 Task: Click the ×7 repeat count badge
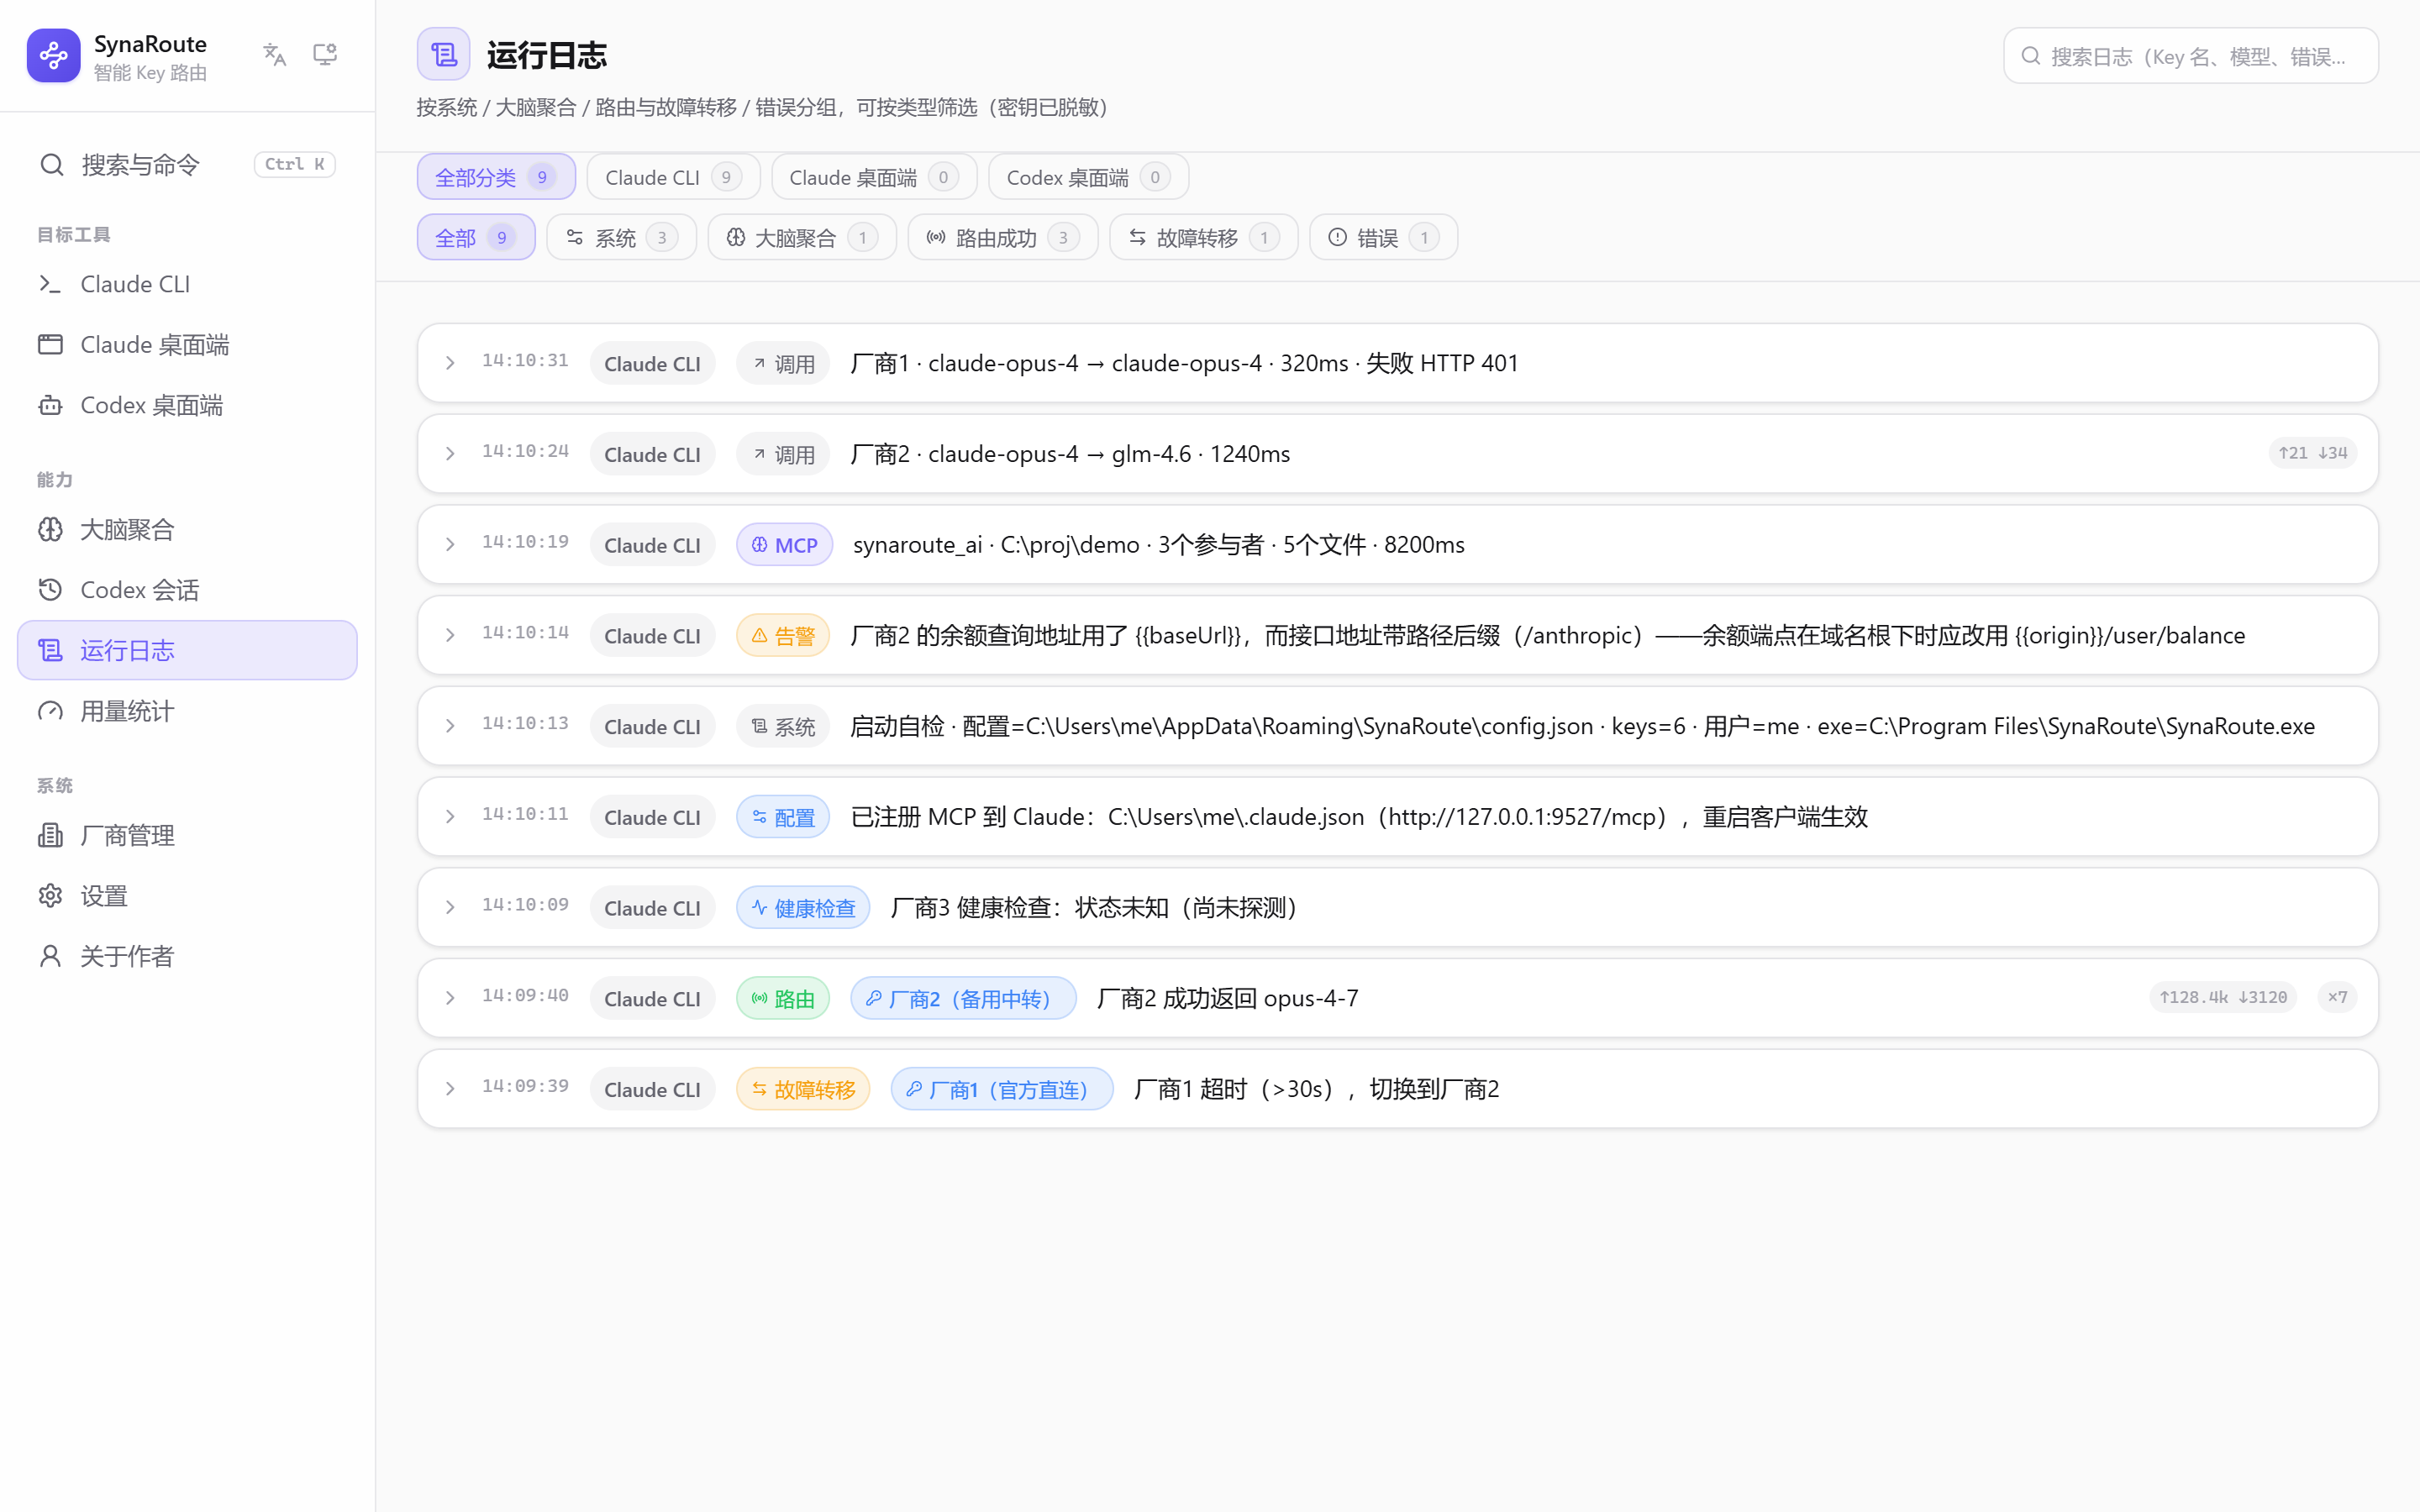click(x=2337, y=997)
